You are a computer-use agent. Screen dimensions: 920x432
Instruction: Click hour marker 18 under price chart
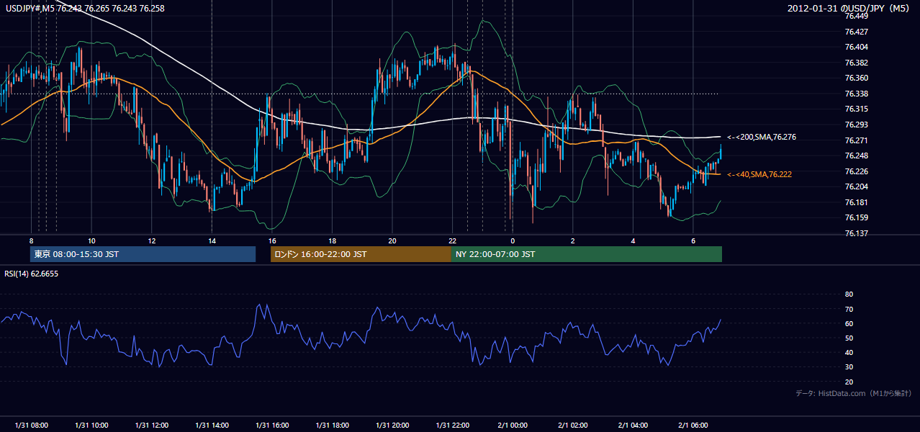332,240
